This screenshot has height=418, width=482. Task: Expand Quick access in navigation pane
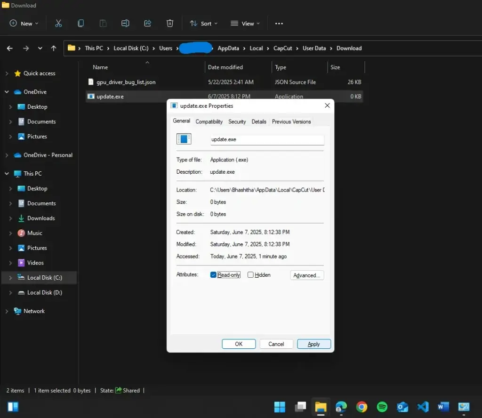coord(7,73)
